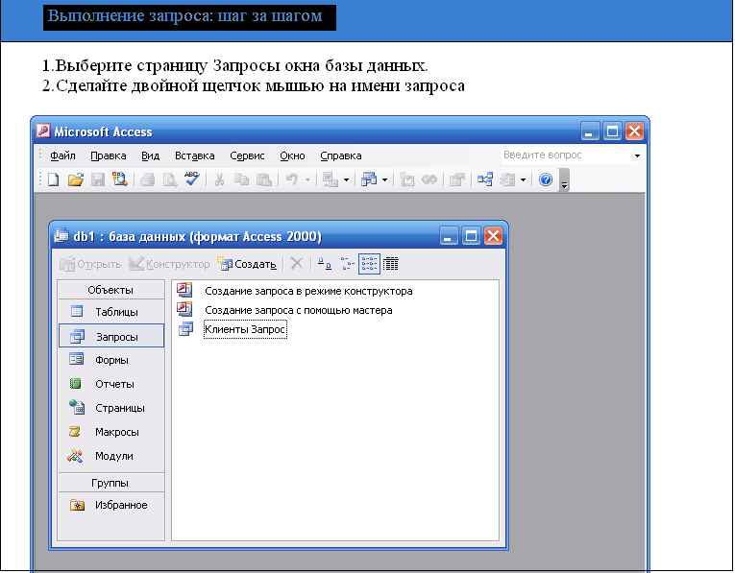The width and height of the screenshot is (735, 573).
Task: Open the Окно menu
Action: click(x=292, y=155)
